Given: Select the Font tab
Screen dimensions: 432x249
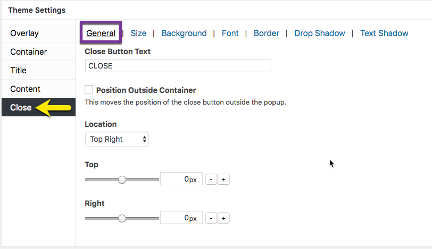Looking at the screenshot, I should pos(230,33).
